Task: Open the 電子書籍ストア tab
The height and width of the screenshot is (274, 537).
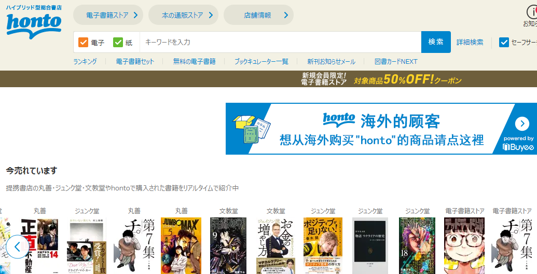Action: 108,15
